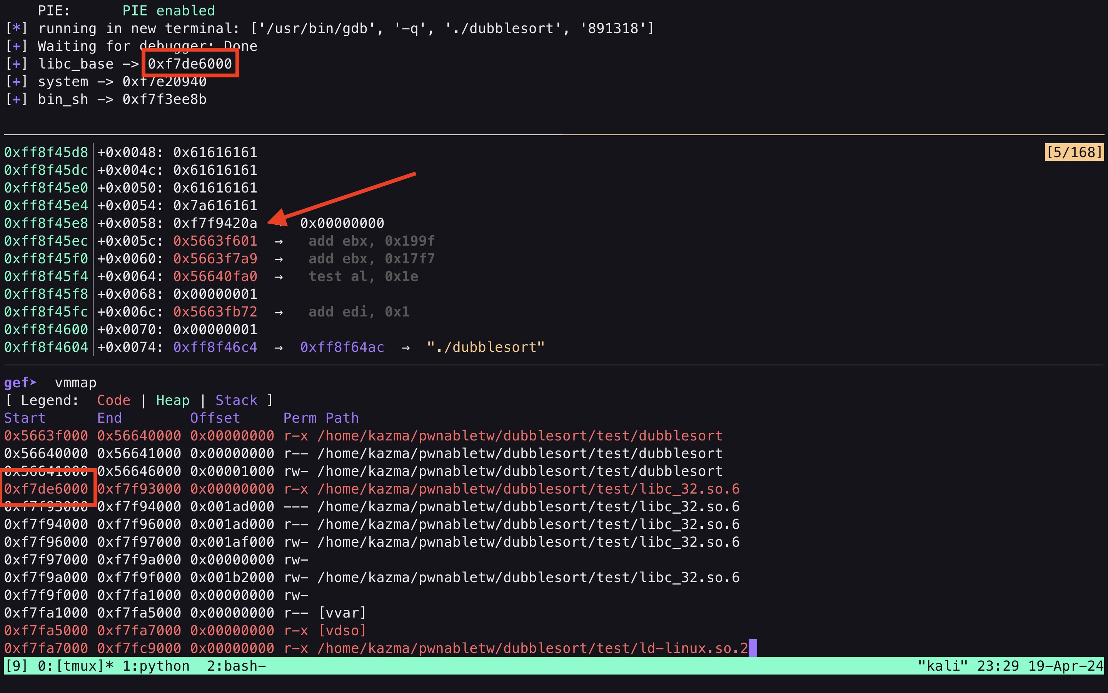Select the Stack legend label

tap(236, 400)
